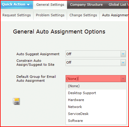Click into the Default Group text field
Viewport: 129px width, 127px height.
tap(93, 79)
